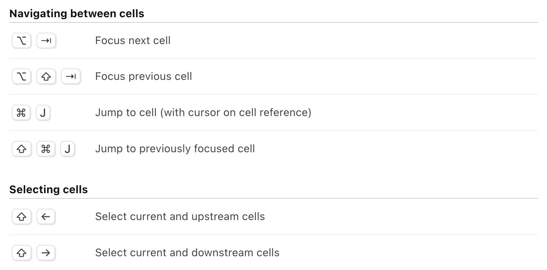547x270 pixels.
Task: Click the Selecting cells heading
Action: [x=48, y=189]
